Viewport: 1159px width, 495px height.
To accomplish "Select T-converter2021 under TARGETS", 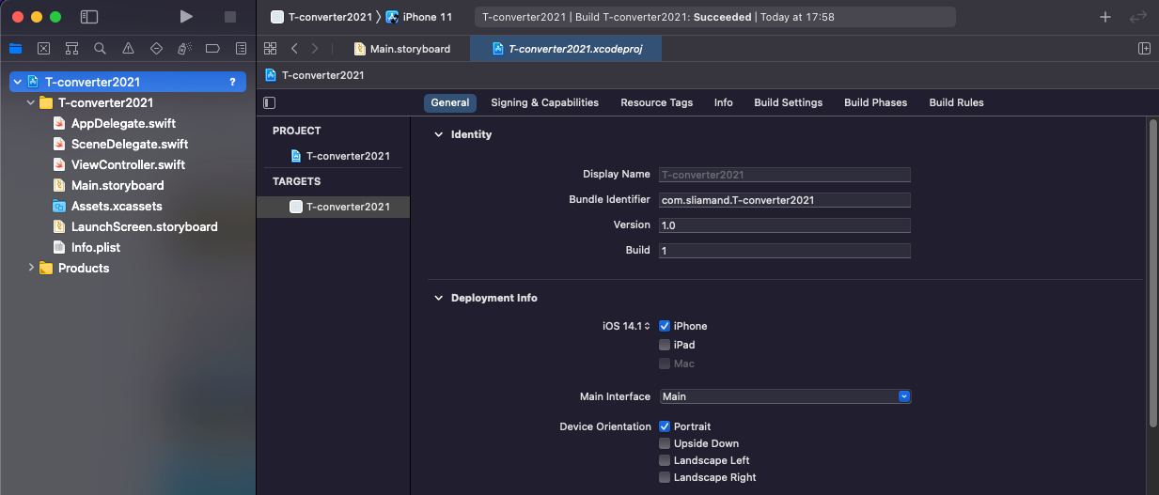I will pyautogui.click(x=334, y=207).
